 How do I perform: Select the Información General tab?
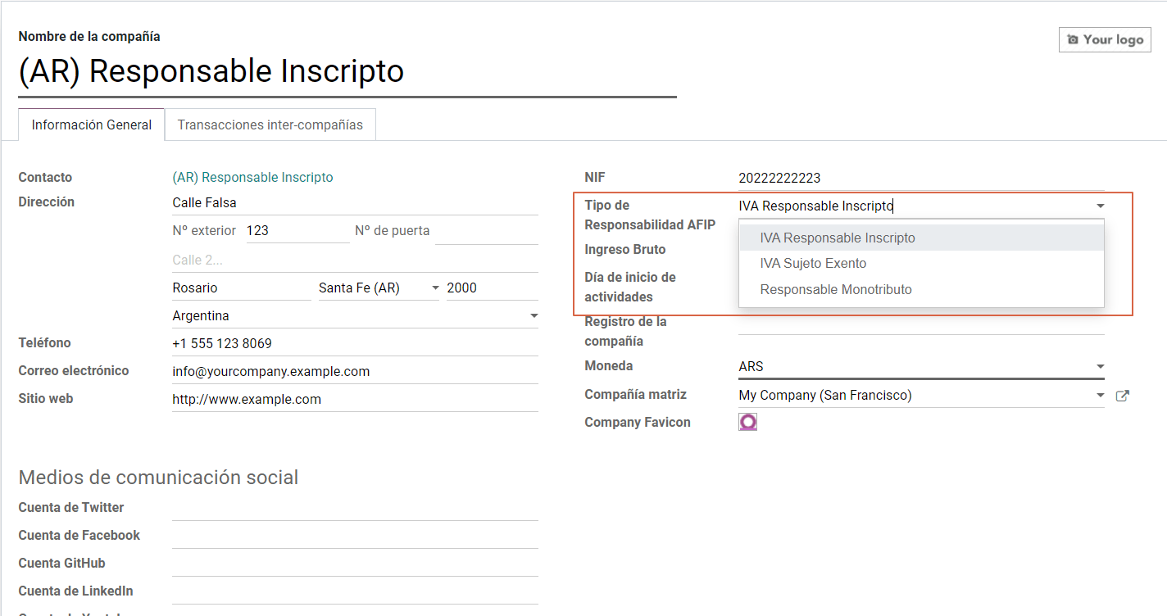(92, 125)
